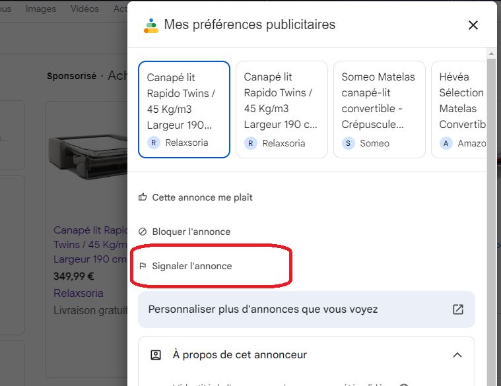
Task: Collapse the À propos de cet annonceur section
Action: (x=457, y=355)
